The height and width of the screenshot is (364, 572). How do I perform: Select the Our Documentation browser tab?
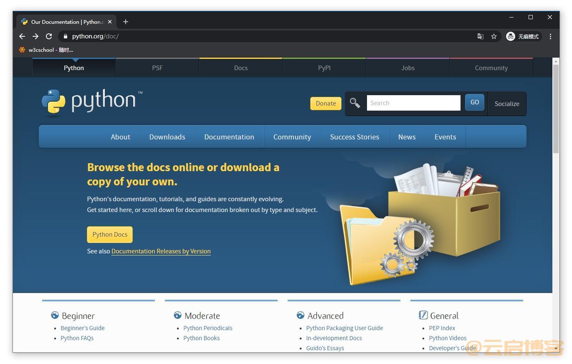tap(67, 22)
